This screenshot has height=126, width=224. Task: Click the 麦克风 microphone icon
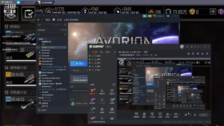point(167,114)
